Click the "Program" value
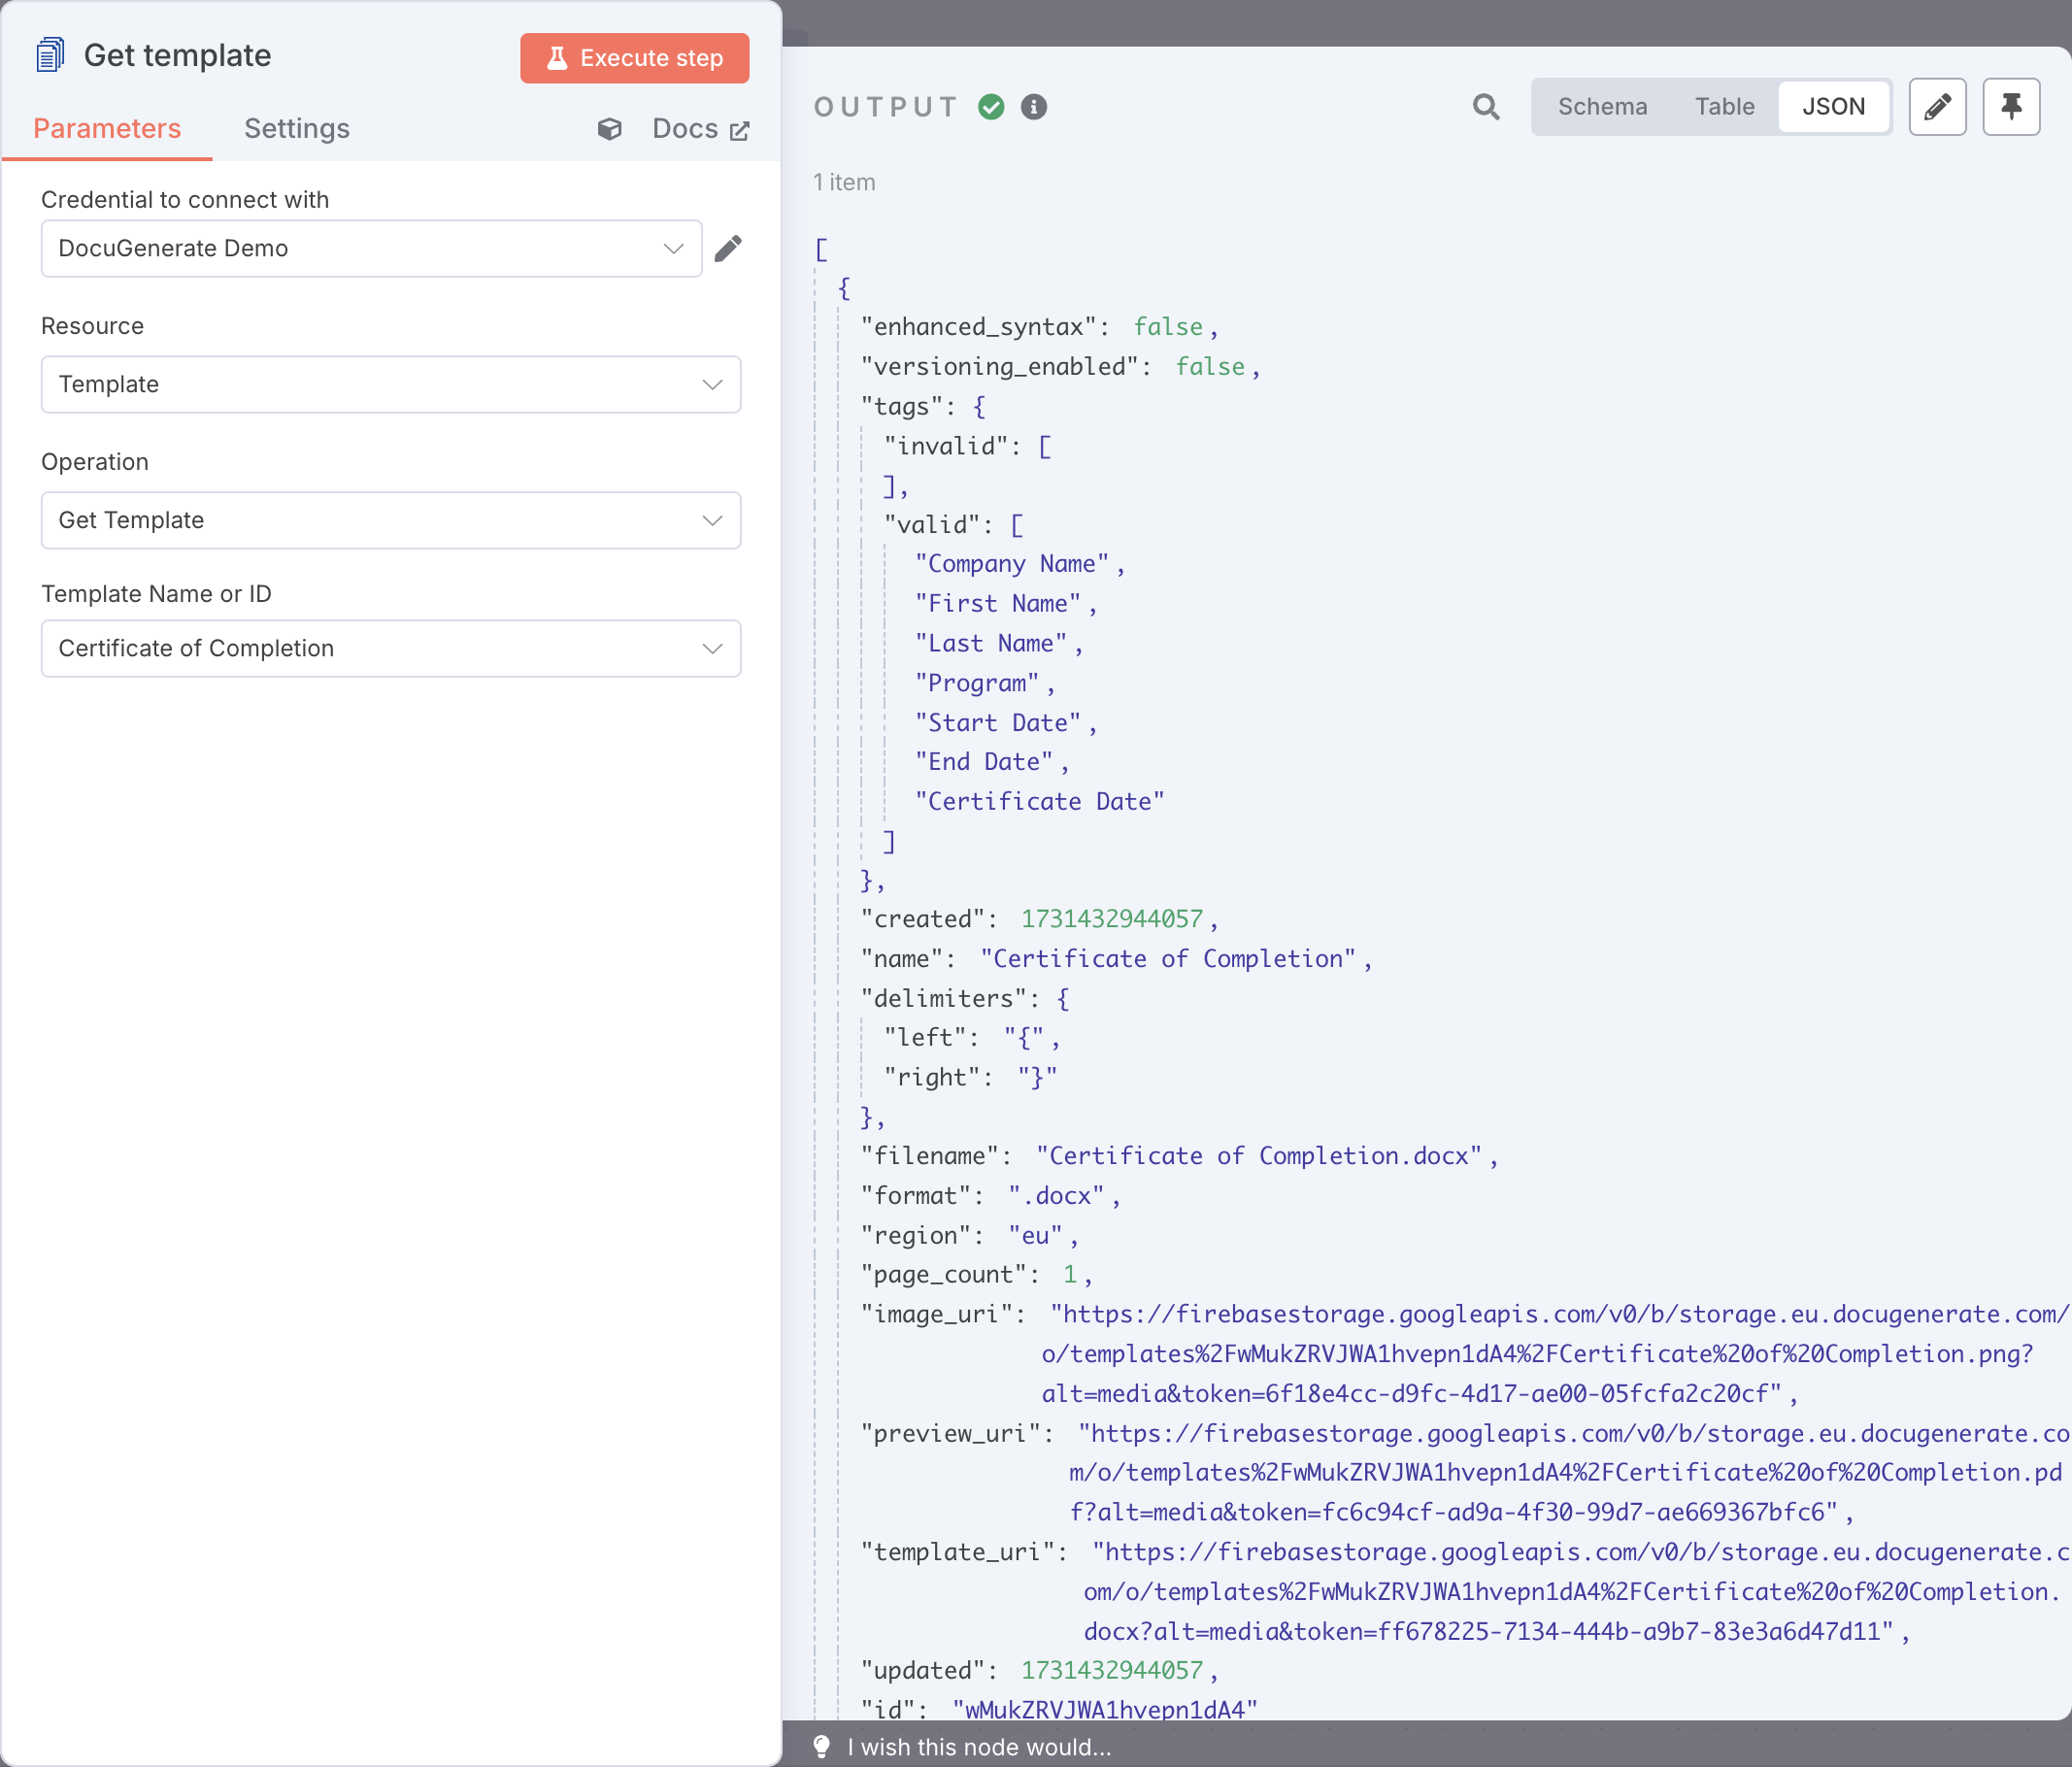 point(977,683)
